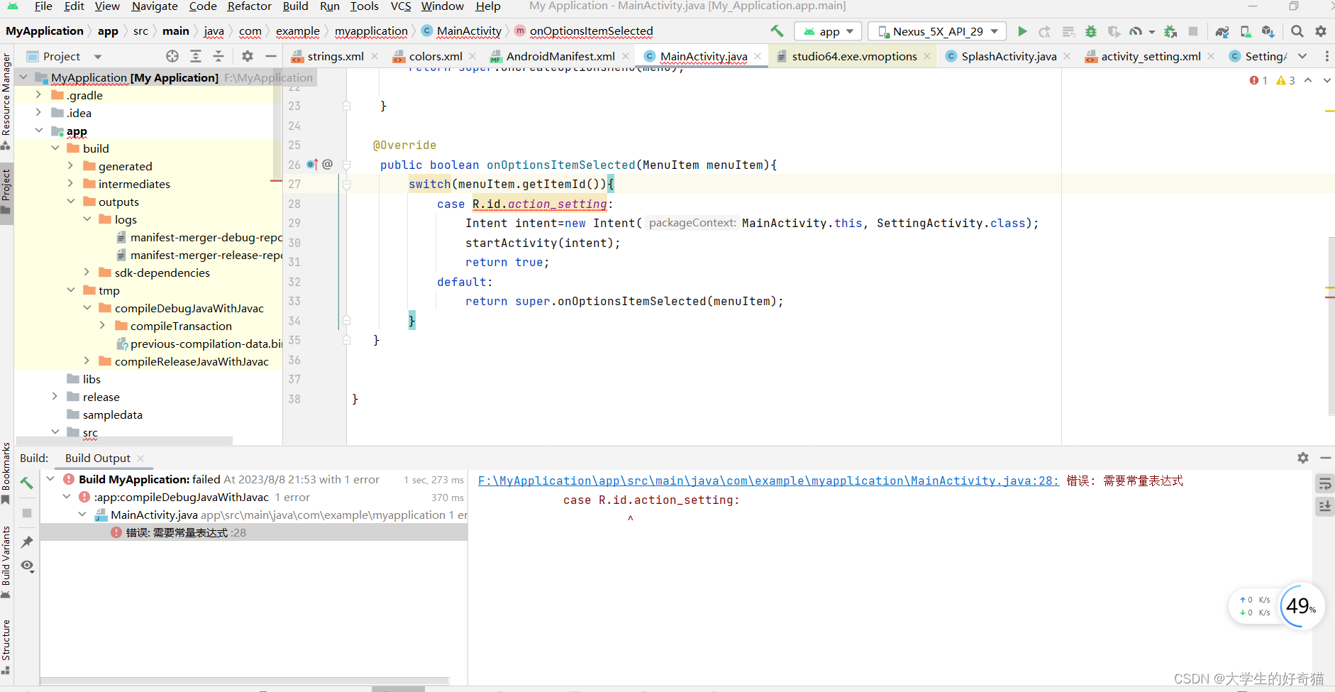This screenshot has height=692, width=1335.
Task: Sync project with Gradle files elephant icon
Action: pos(1222,31)
